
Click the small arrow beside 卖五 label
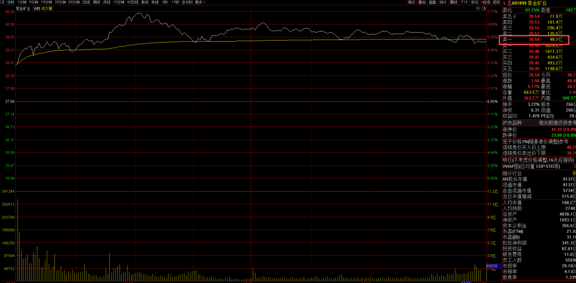[514, 17]
